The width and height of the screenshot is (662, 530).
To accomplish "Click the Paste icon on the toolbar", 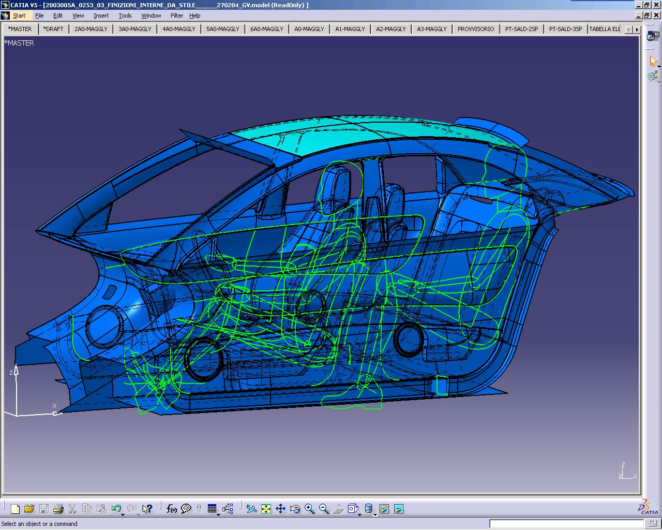I will tap(102, 509).
